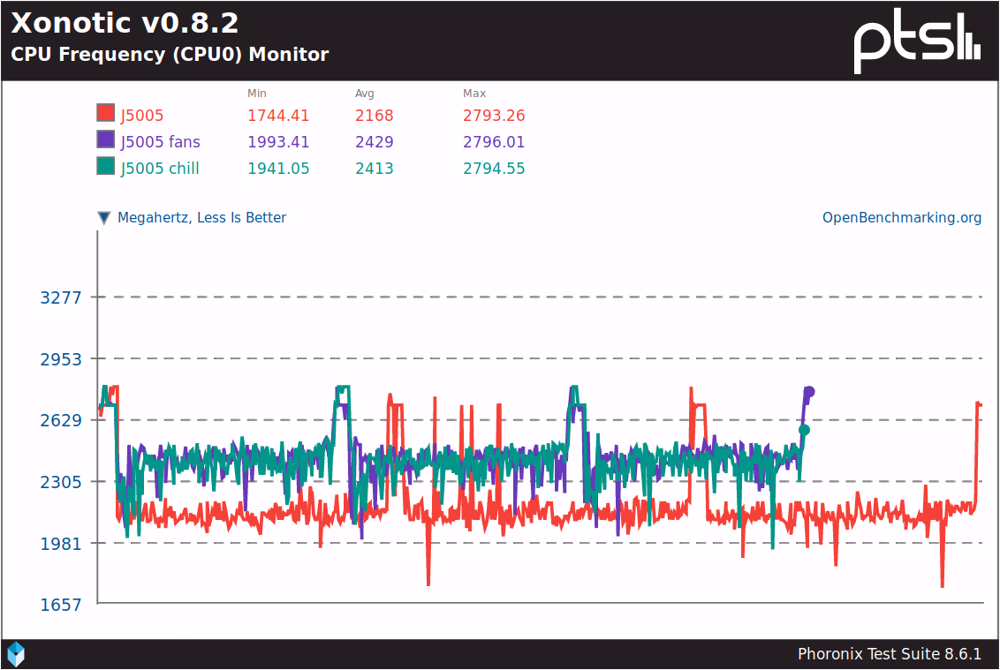The image size is (1000, 670).
Task: Click the Phoronix icon in the footer
Action: 16,654
